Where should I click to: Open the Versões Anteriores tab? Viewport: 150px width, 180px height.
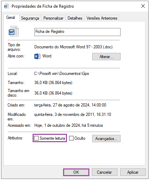pyautogui.click(x=102, y=18)
